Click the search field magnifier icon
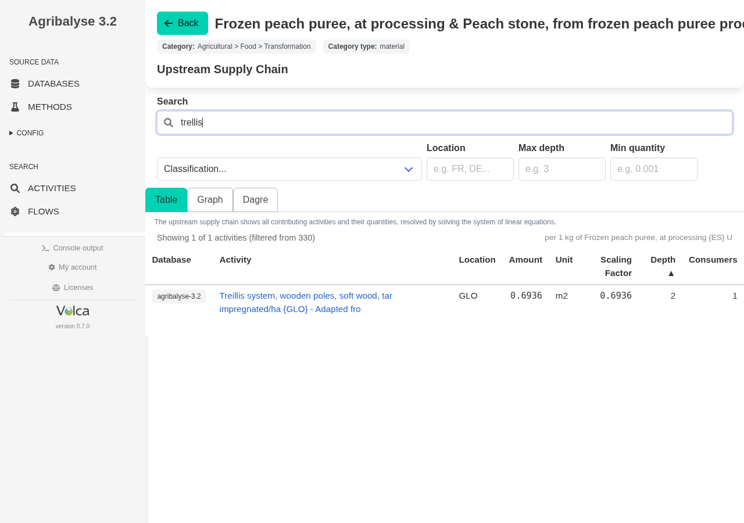The width and height of the screenshot is (744, 523). click(x=169, y=123)
